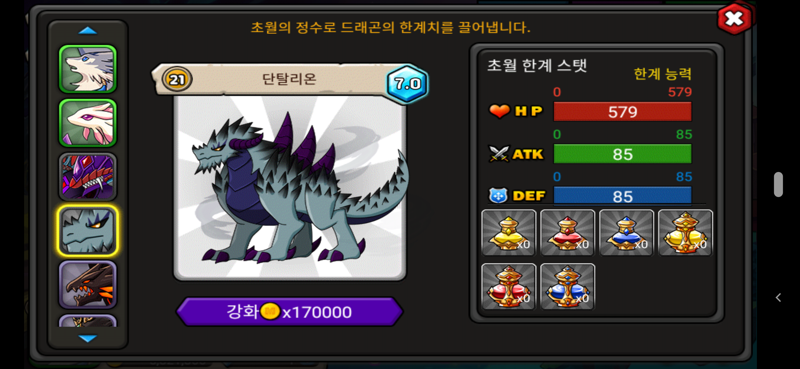Select the white pink-eyed dragon portrait
800x369 pixels.
tap(88, 123)
